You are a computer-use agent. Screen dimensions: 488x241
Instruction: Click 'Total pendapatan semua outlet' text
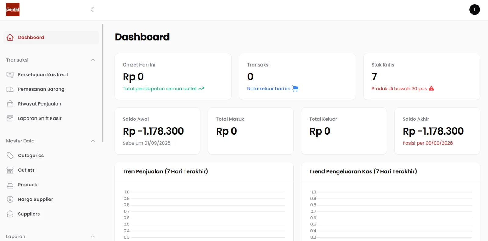pos(160,89)
